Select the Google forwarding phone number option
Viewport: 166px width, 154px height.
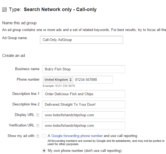coord(44,136)
